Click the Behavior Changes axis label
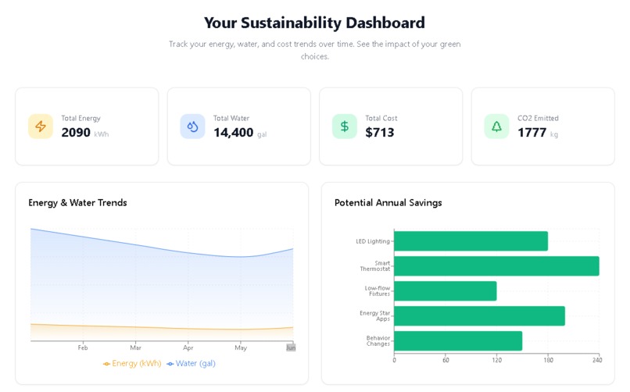This screenshot has width=630, height=392. click(x=378, y=340)
